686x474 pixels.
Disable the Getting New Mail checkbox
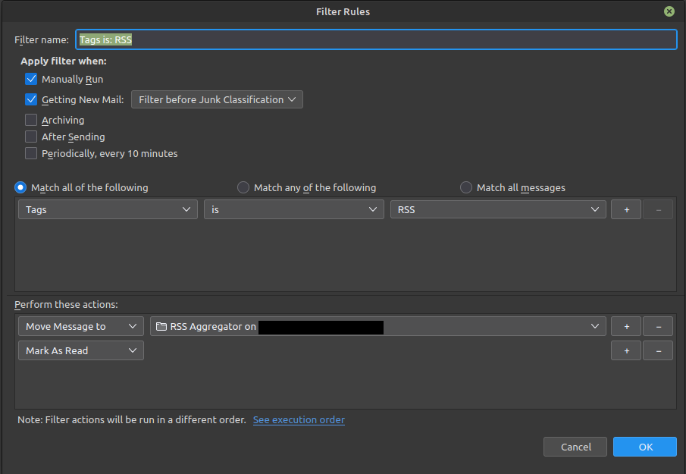click(x=31, y=99)
